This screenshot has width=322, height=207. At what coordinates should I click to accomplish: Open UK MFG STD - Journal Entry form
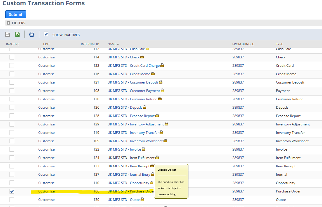click(x=129, y=175)
